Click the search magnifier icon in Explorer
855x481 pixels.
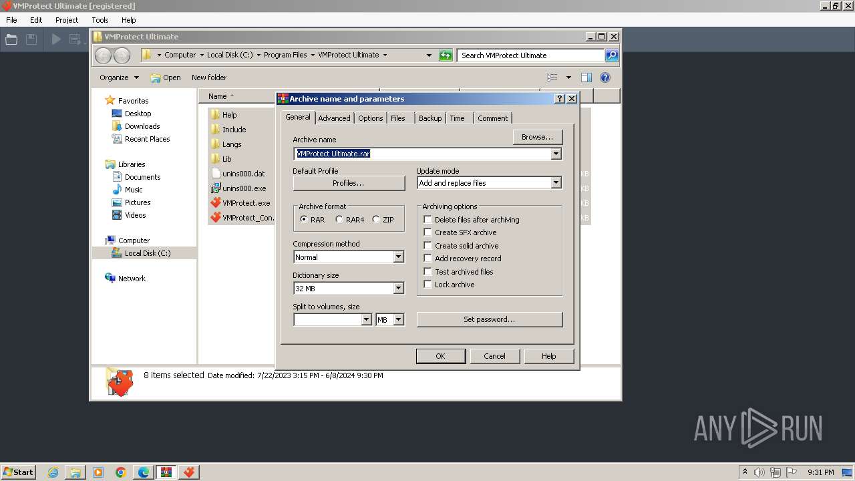click(x=612, y=55)
